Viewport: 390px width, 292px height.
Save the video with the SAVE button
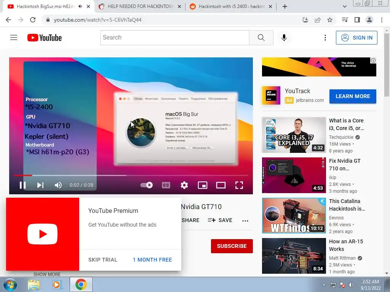point(220,220)
